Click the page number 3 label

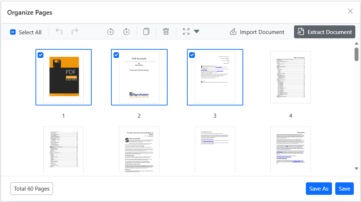point(215,116)
